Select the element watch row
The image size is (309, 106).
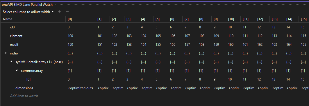click(155, 36)
